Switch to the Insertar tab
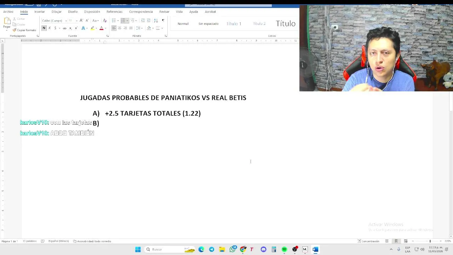This screenshot has width=453, height=255. click(40, 12)
